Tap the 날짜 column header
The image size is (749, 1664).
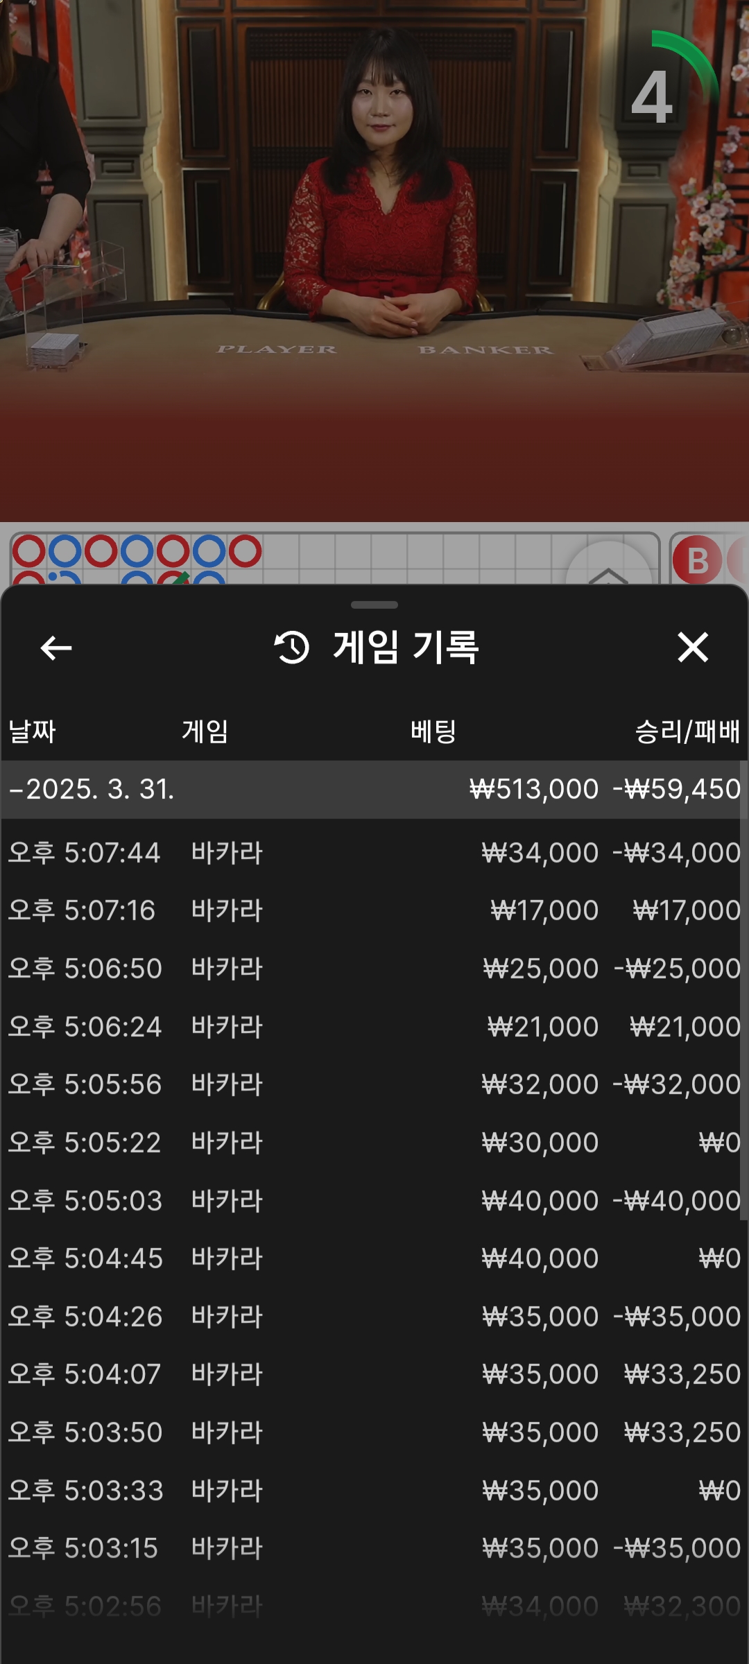point(32,731)
